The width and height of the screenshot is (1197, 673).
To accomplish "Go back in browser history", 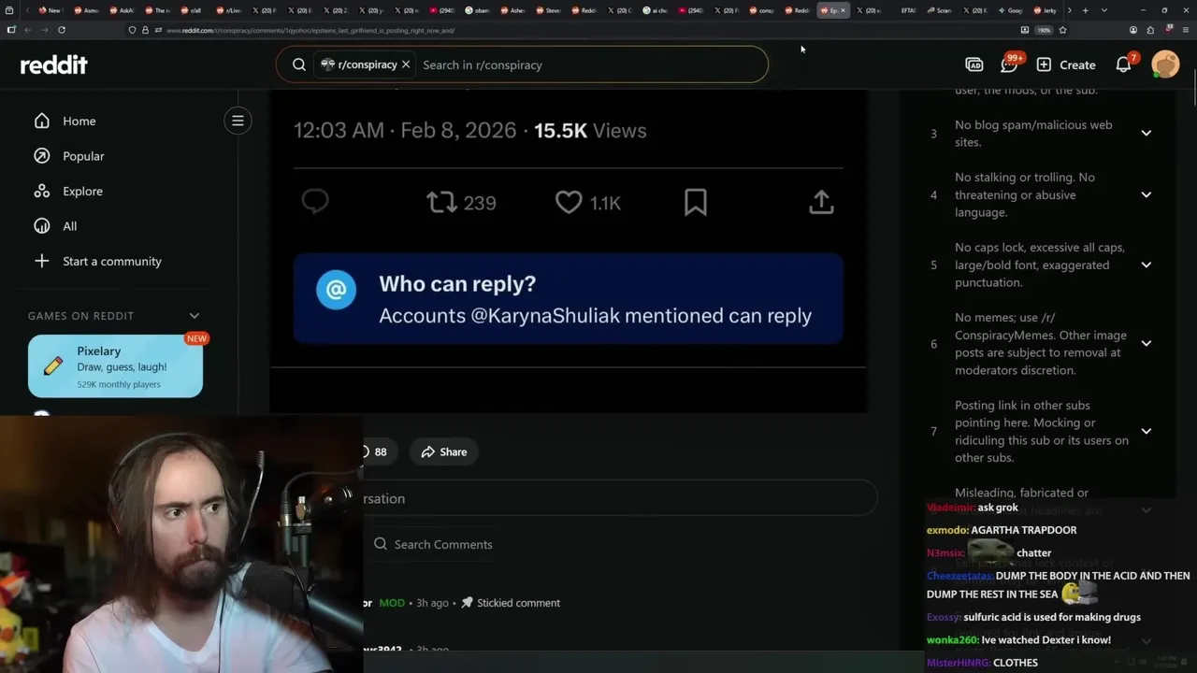I will coord(27,30).
